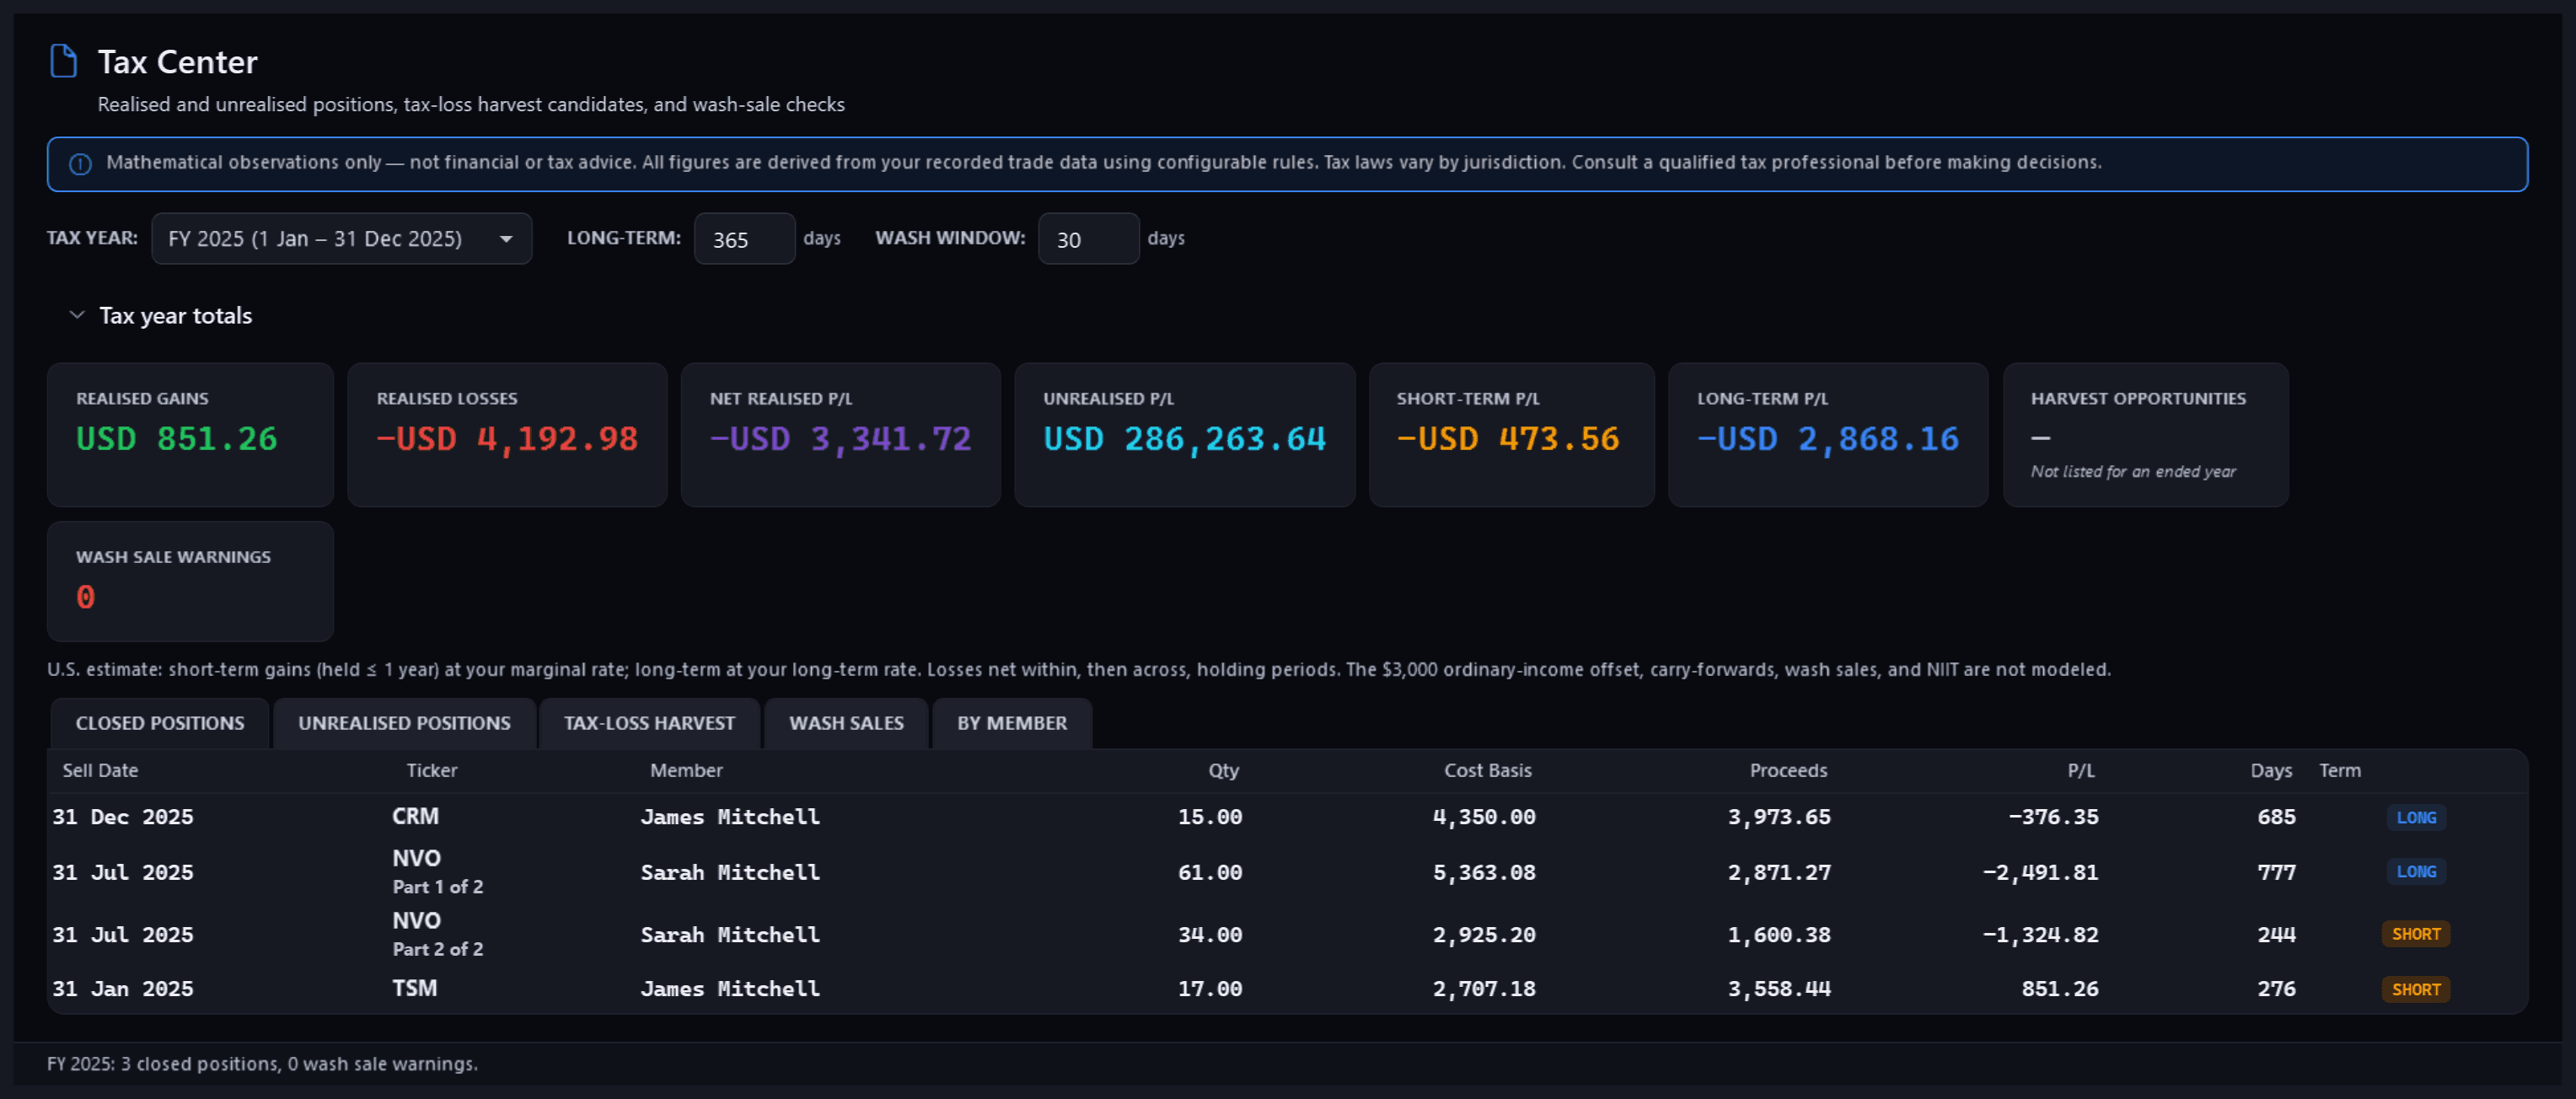Click the Ticker column header
Screen dimensions: 2576x1099
coord(431,770)
